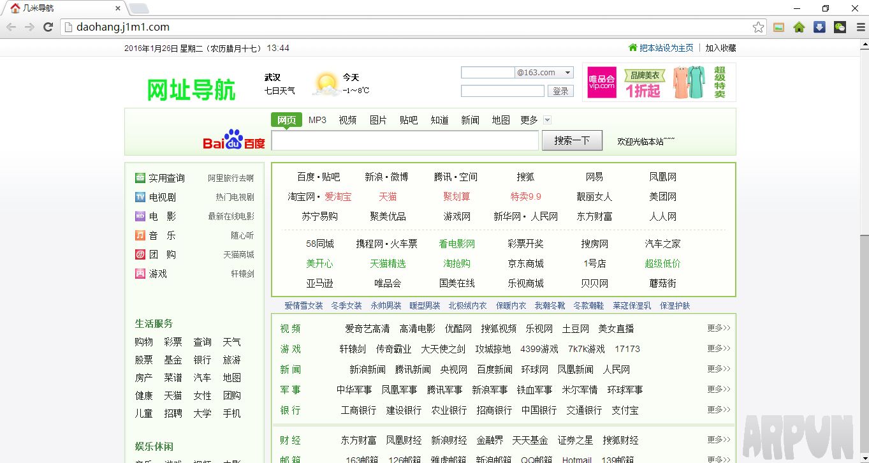Click 彩票 under 生活服务
The height and width of the screenshot is (463, 869).
tap(173, 342)
